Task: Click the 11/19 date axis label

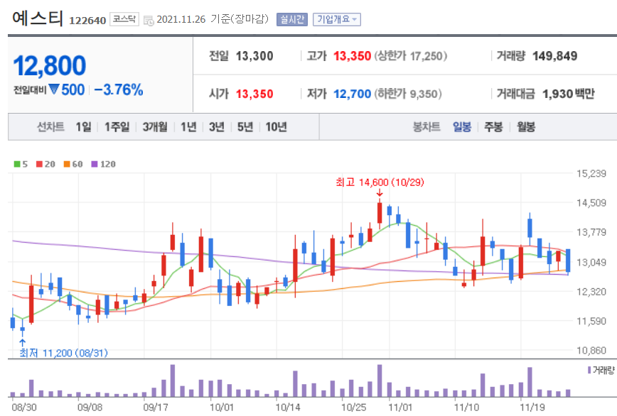Action: (532, 407)
